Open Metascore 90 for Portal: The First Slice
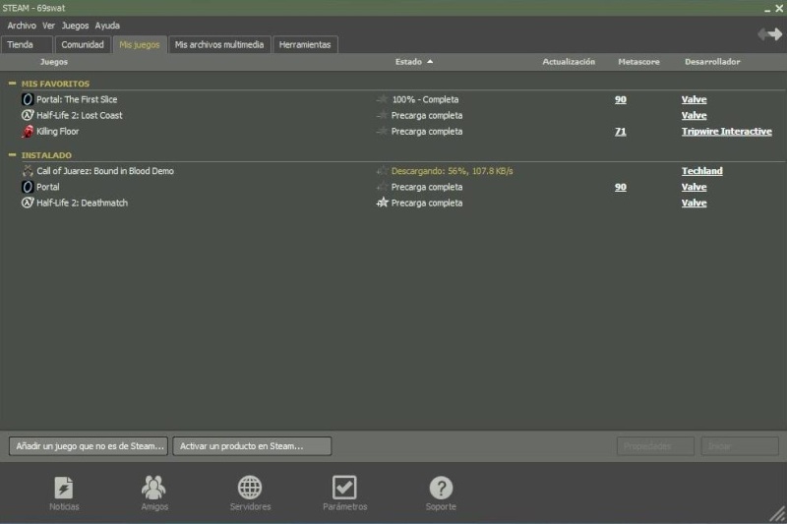The width and height of the screenshot is (787, 524). (621, 99)
